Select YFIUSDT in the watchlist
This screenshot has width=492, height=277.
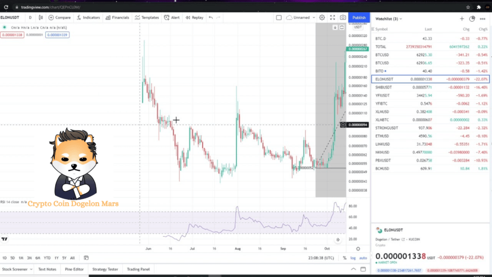[430, 96]
